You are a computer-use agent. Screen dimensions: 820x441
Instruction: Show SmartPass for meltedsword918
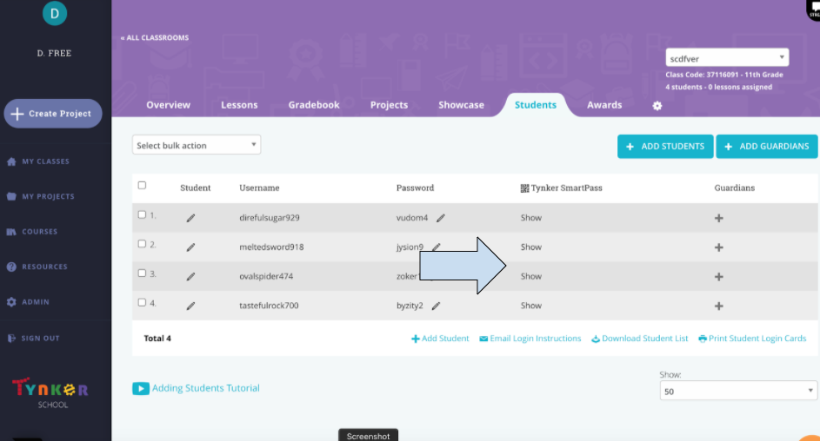(x=531, y=247)
